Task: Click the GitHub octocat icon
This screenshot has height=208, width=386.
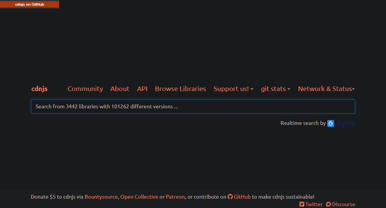Action: (230, 197)
